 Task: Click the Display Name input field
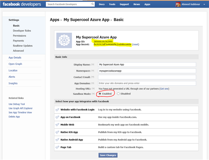pyautogui.click(x=147, y=64)
